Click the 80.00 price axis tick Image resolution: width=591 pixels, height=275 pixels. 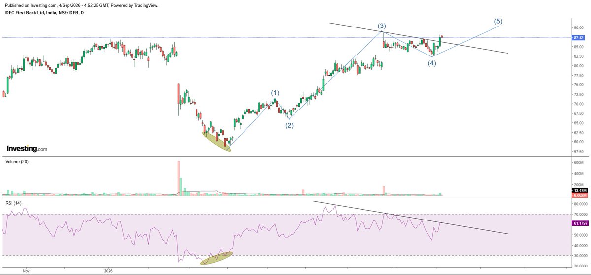tap(578, 66)
